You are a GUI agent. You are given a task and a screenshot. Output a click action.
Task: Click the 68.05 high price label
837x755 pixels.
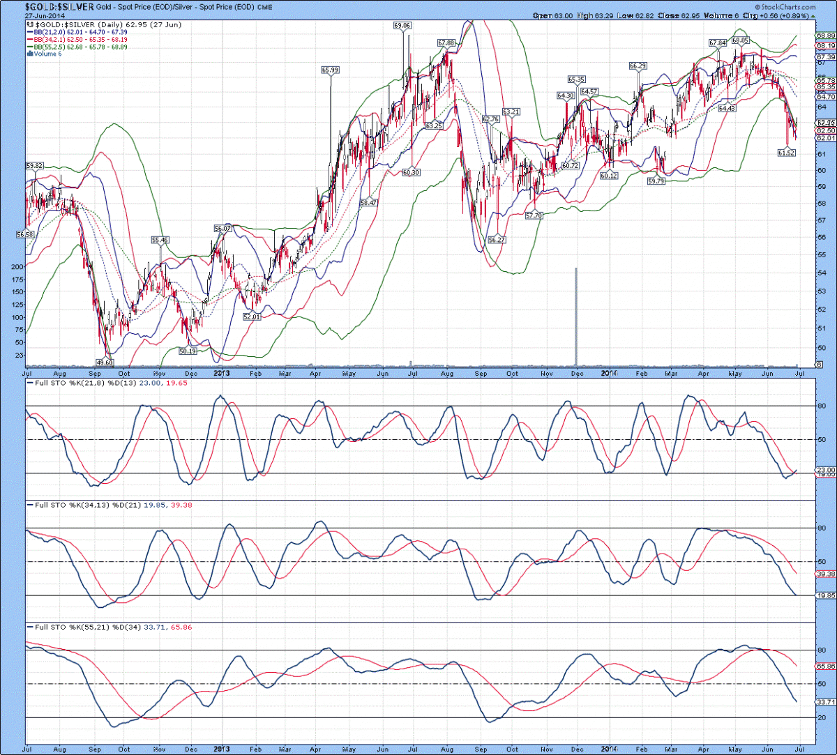pyautogui.click(x=740, y=40)
